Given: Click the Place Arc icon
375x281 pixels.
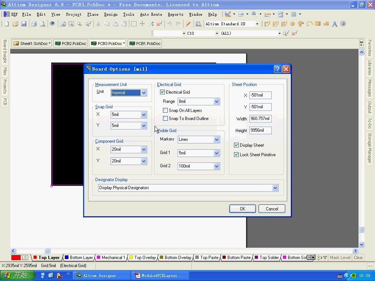Looking at the screenshot, I should coord(309,24).
